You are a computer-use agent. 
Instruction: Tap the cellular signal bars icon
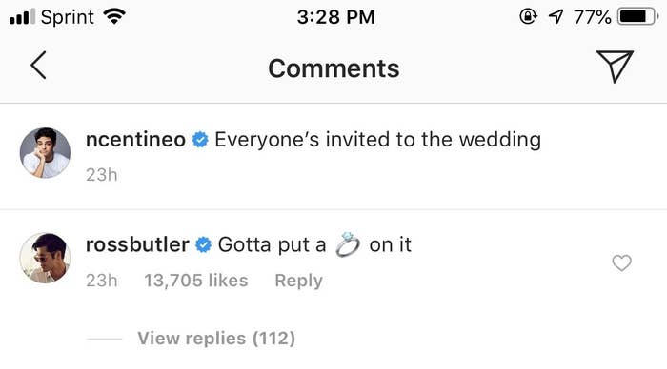click(22, 17)
